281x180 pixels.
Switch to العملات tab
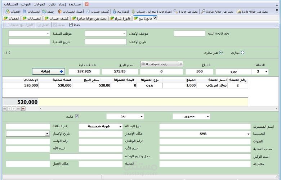tap(12, 18)
